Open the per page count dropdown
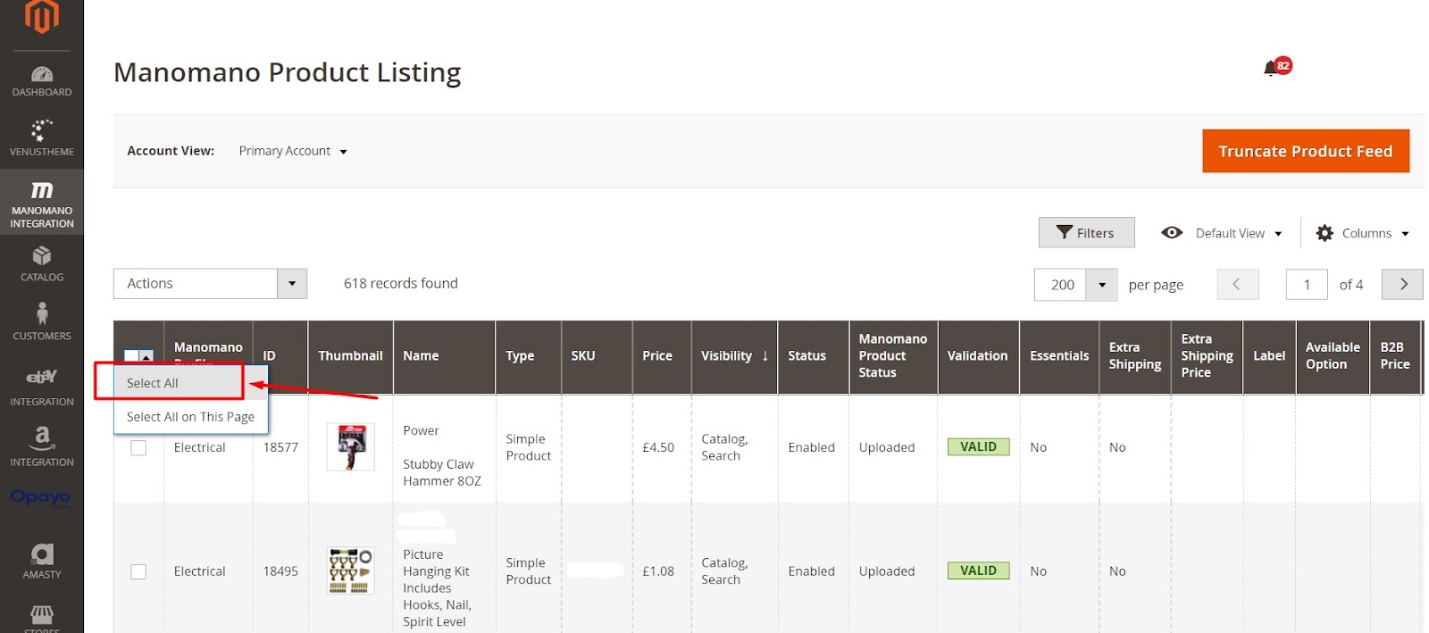The height and width of the screenshot is (633, 1429). coord(1102,285)
